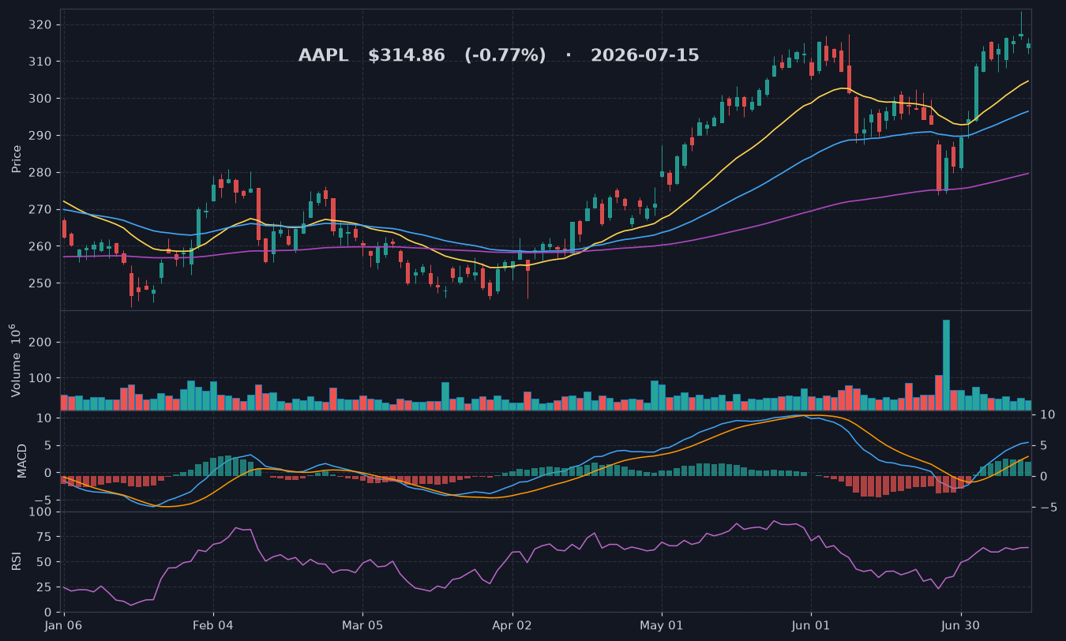This screenshot has height=641, width=1066.
Task: Select the 50 tick on the RSI axis
Action: 45,562
